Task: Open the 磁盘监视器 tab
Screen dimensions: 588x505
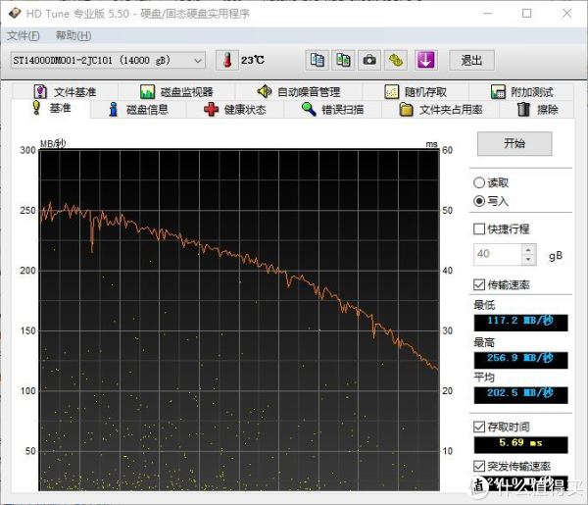Action: (x=176, y=92)
